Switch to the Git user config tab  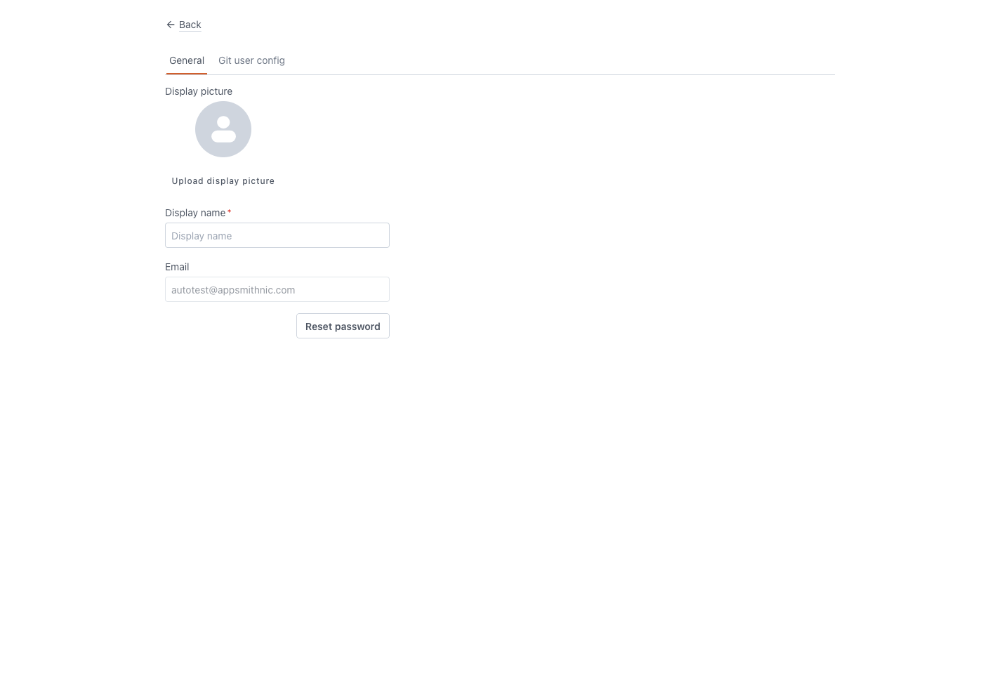pos(251,60)
